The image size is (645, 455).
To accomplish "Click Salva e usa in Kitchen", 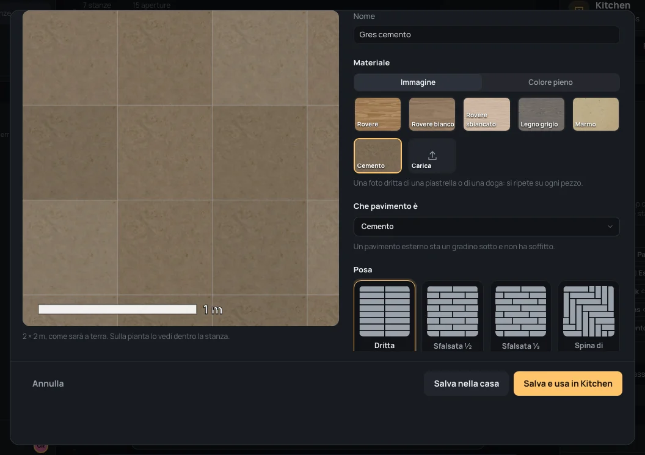I will tap(567, 384).
